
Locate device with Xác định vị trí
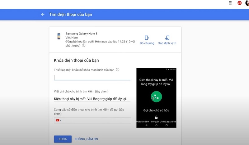click(x=167, y=40)
